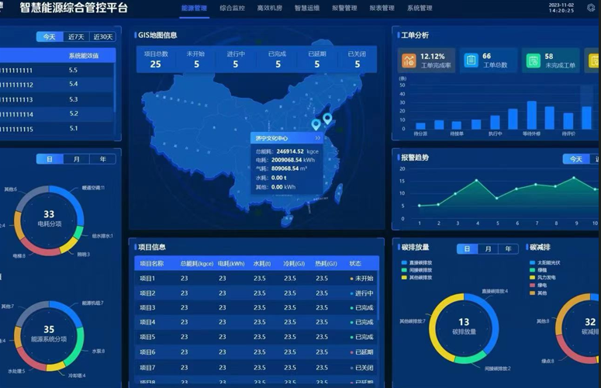The width and height of the screenshot is (601, 388).
Task: Click the blue 工单总数 clipboard icon
Action: 471,61
